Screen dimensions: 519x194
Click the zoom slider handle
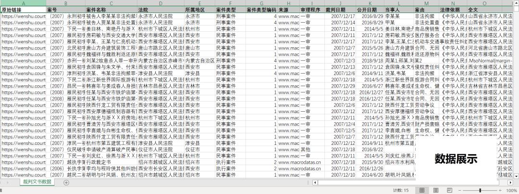click(x=481, y=191)
